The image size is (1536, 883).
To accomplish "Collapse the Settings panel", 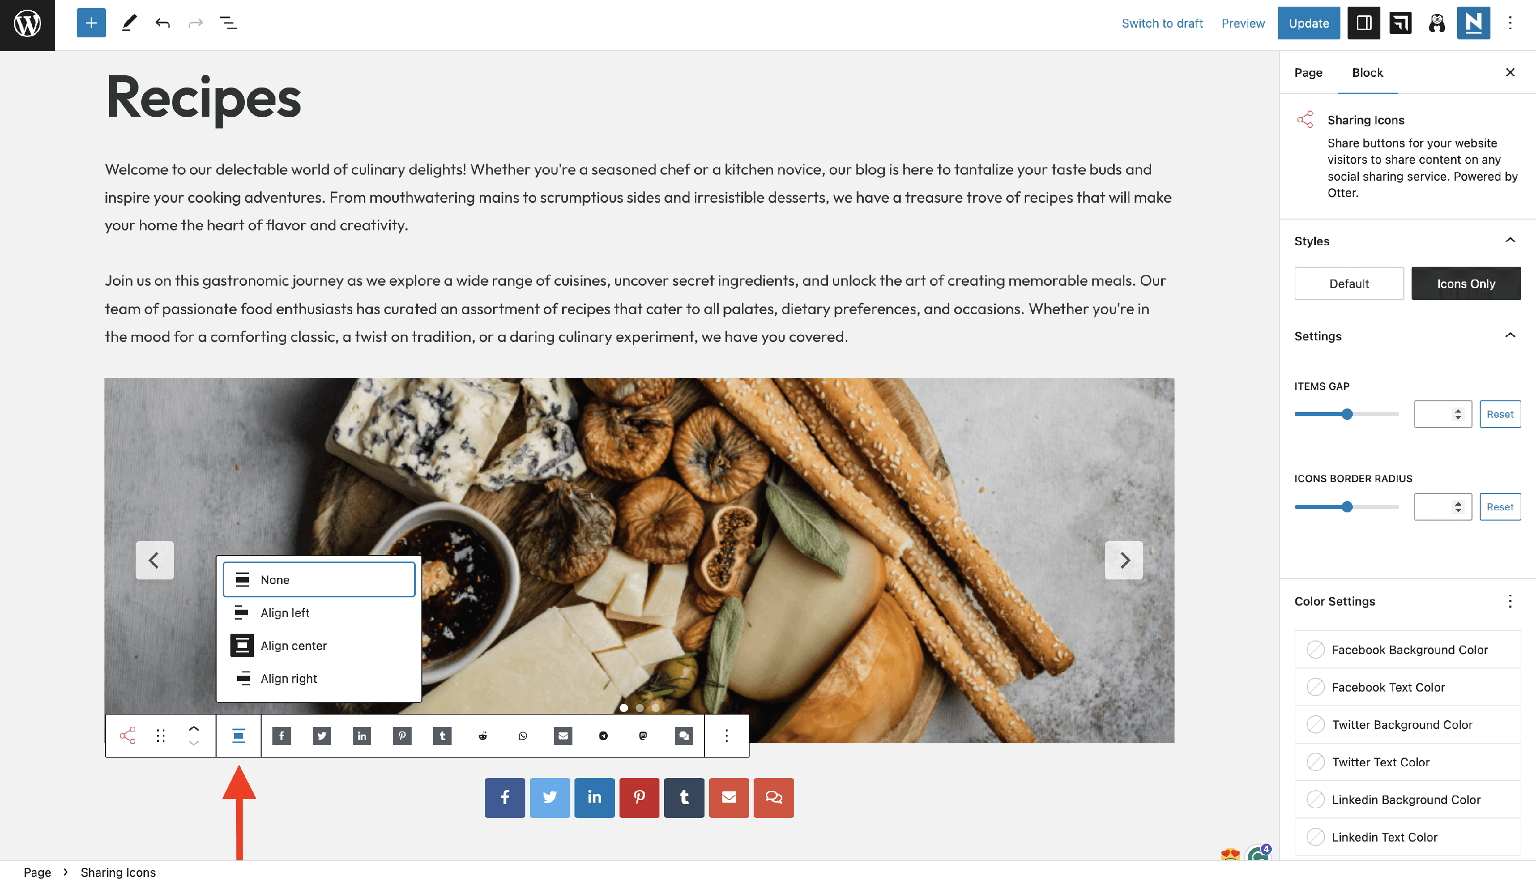I will tap(1510, 336).
